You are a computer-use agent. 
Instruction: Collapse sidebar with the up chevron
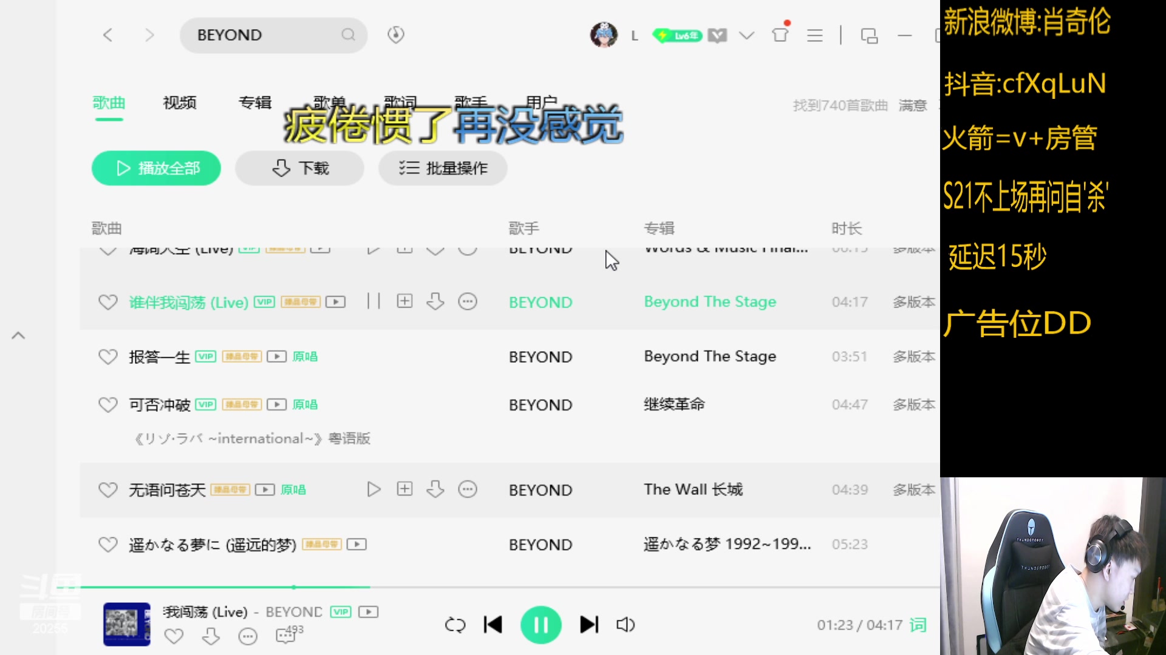(x=18, y=335)
